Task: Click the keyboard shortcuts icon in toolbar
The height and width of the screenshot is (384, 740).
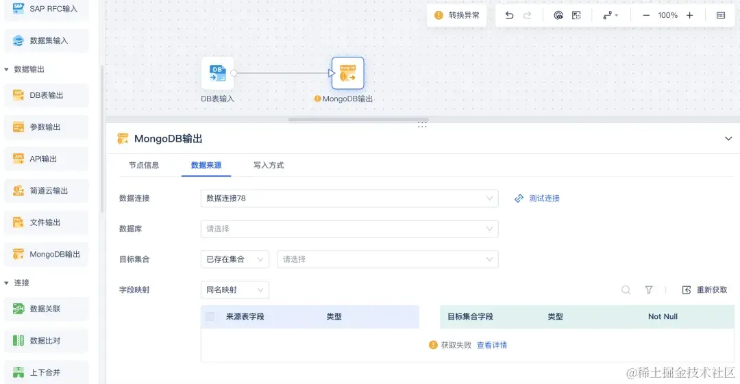Action: coord(721,15)
